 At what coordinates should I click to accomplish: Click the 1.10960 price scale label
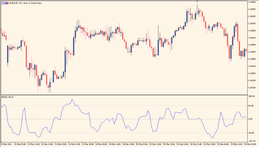[x=252, y=2]
